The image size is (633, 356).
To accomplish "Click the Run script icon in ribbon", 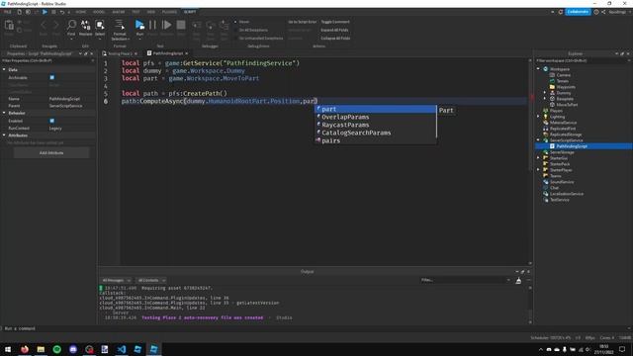I will [139, 25].
